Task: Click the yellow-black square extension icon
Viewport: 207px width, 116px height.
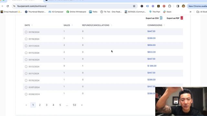Action: pyautogui.click(x=158, y=6)
